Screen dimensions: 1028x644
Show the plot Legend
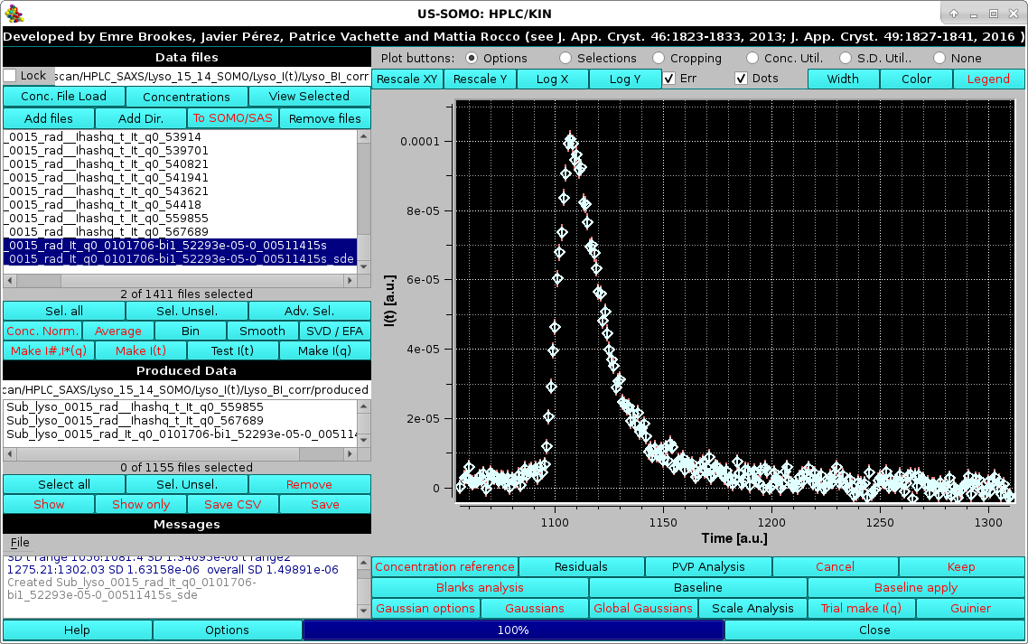[988, 79]
